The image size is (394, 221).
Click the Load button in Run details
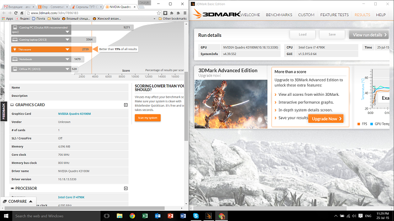pyautogui.click(x=302, y=34)
